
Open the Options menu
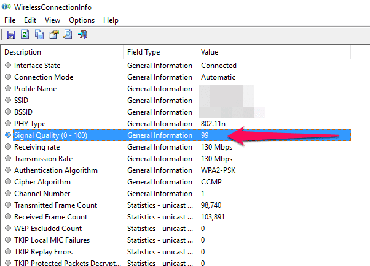tap(82, 20)
